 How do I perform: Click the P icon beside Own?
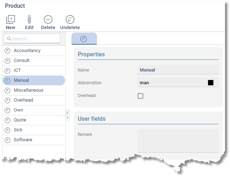pyautogui.click(x=7, y=110)
